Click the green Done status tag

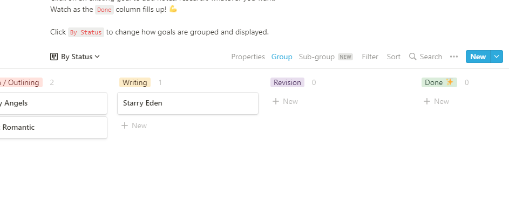click(x=439, y=82)
